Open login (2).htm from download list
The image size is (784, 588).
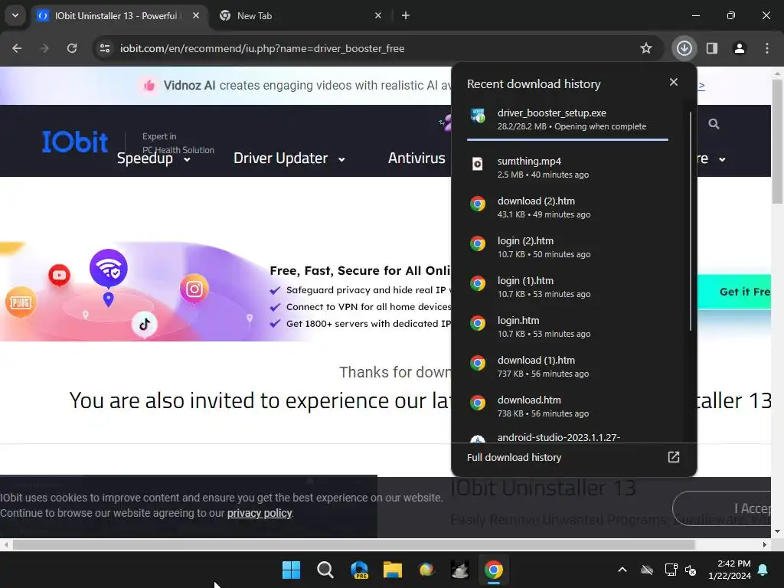567,247
